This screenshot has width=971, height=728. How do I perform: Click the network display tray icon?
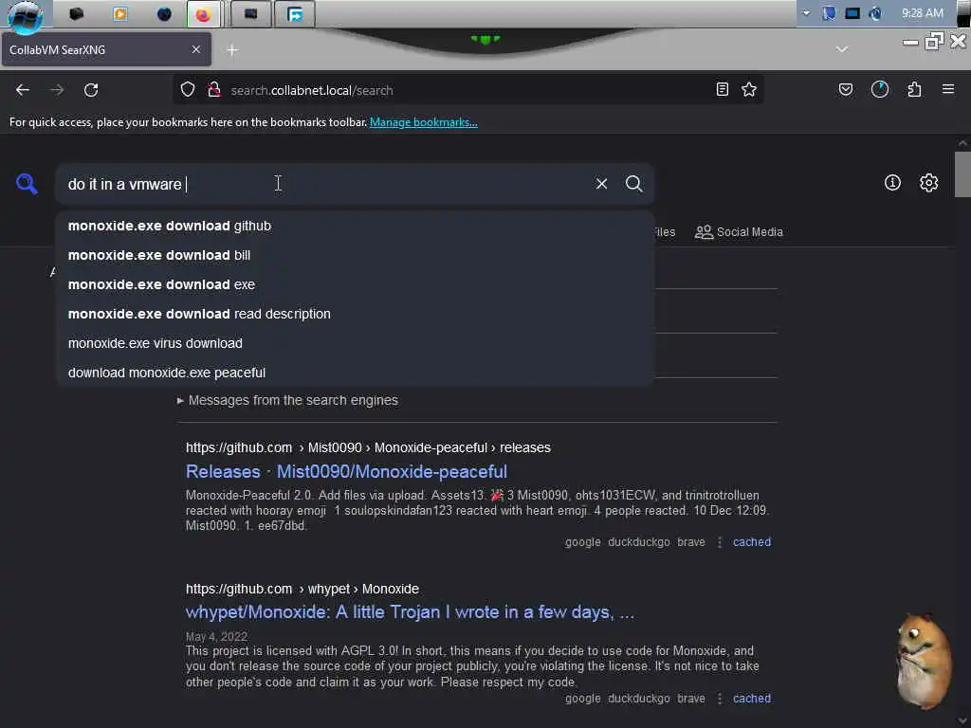tap(852, 13)
